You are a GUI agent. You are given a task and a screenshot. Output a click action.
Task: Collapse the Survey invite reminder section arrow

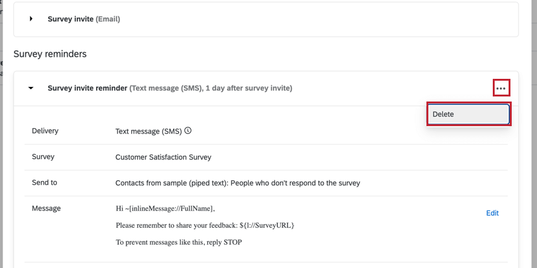pyautogui.click(x=31, y=88)
